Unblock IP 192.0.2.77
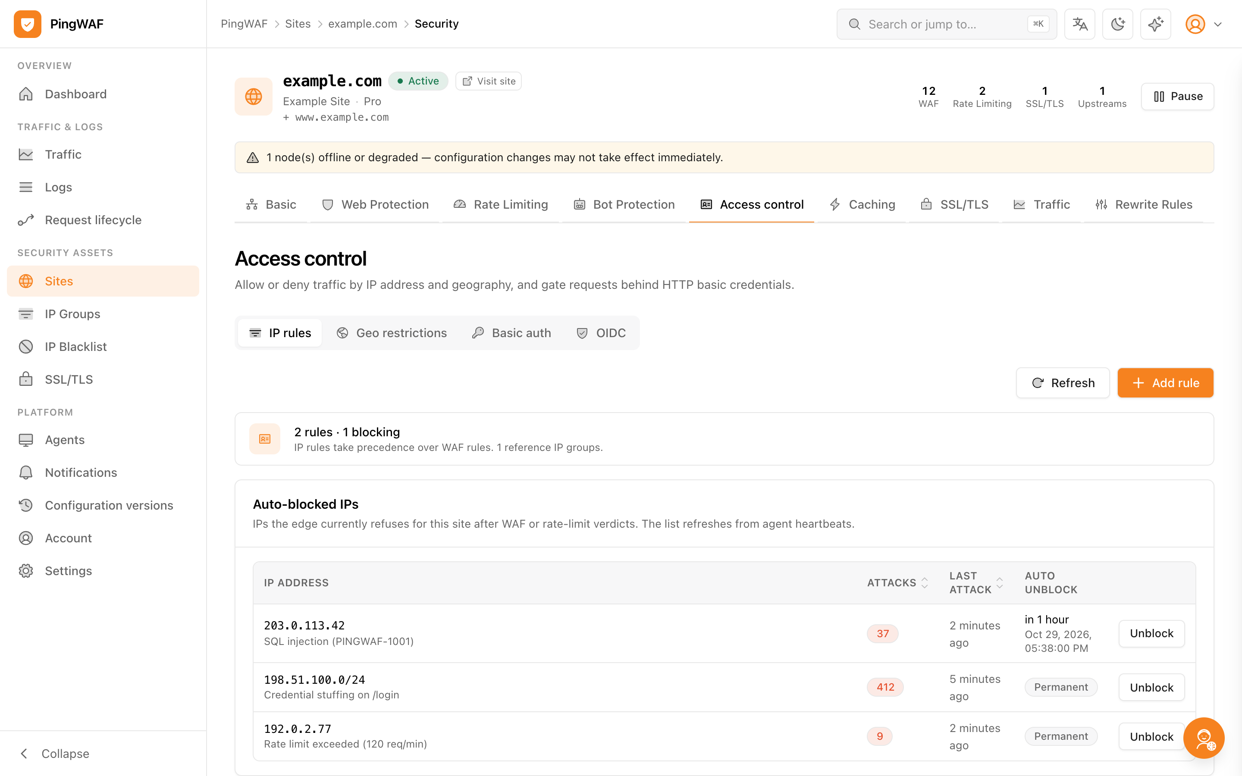 (1152, 736)
